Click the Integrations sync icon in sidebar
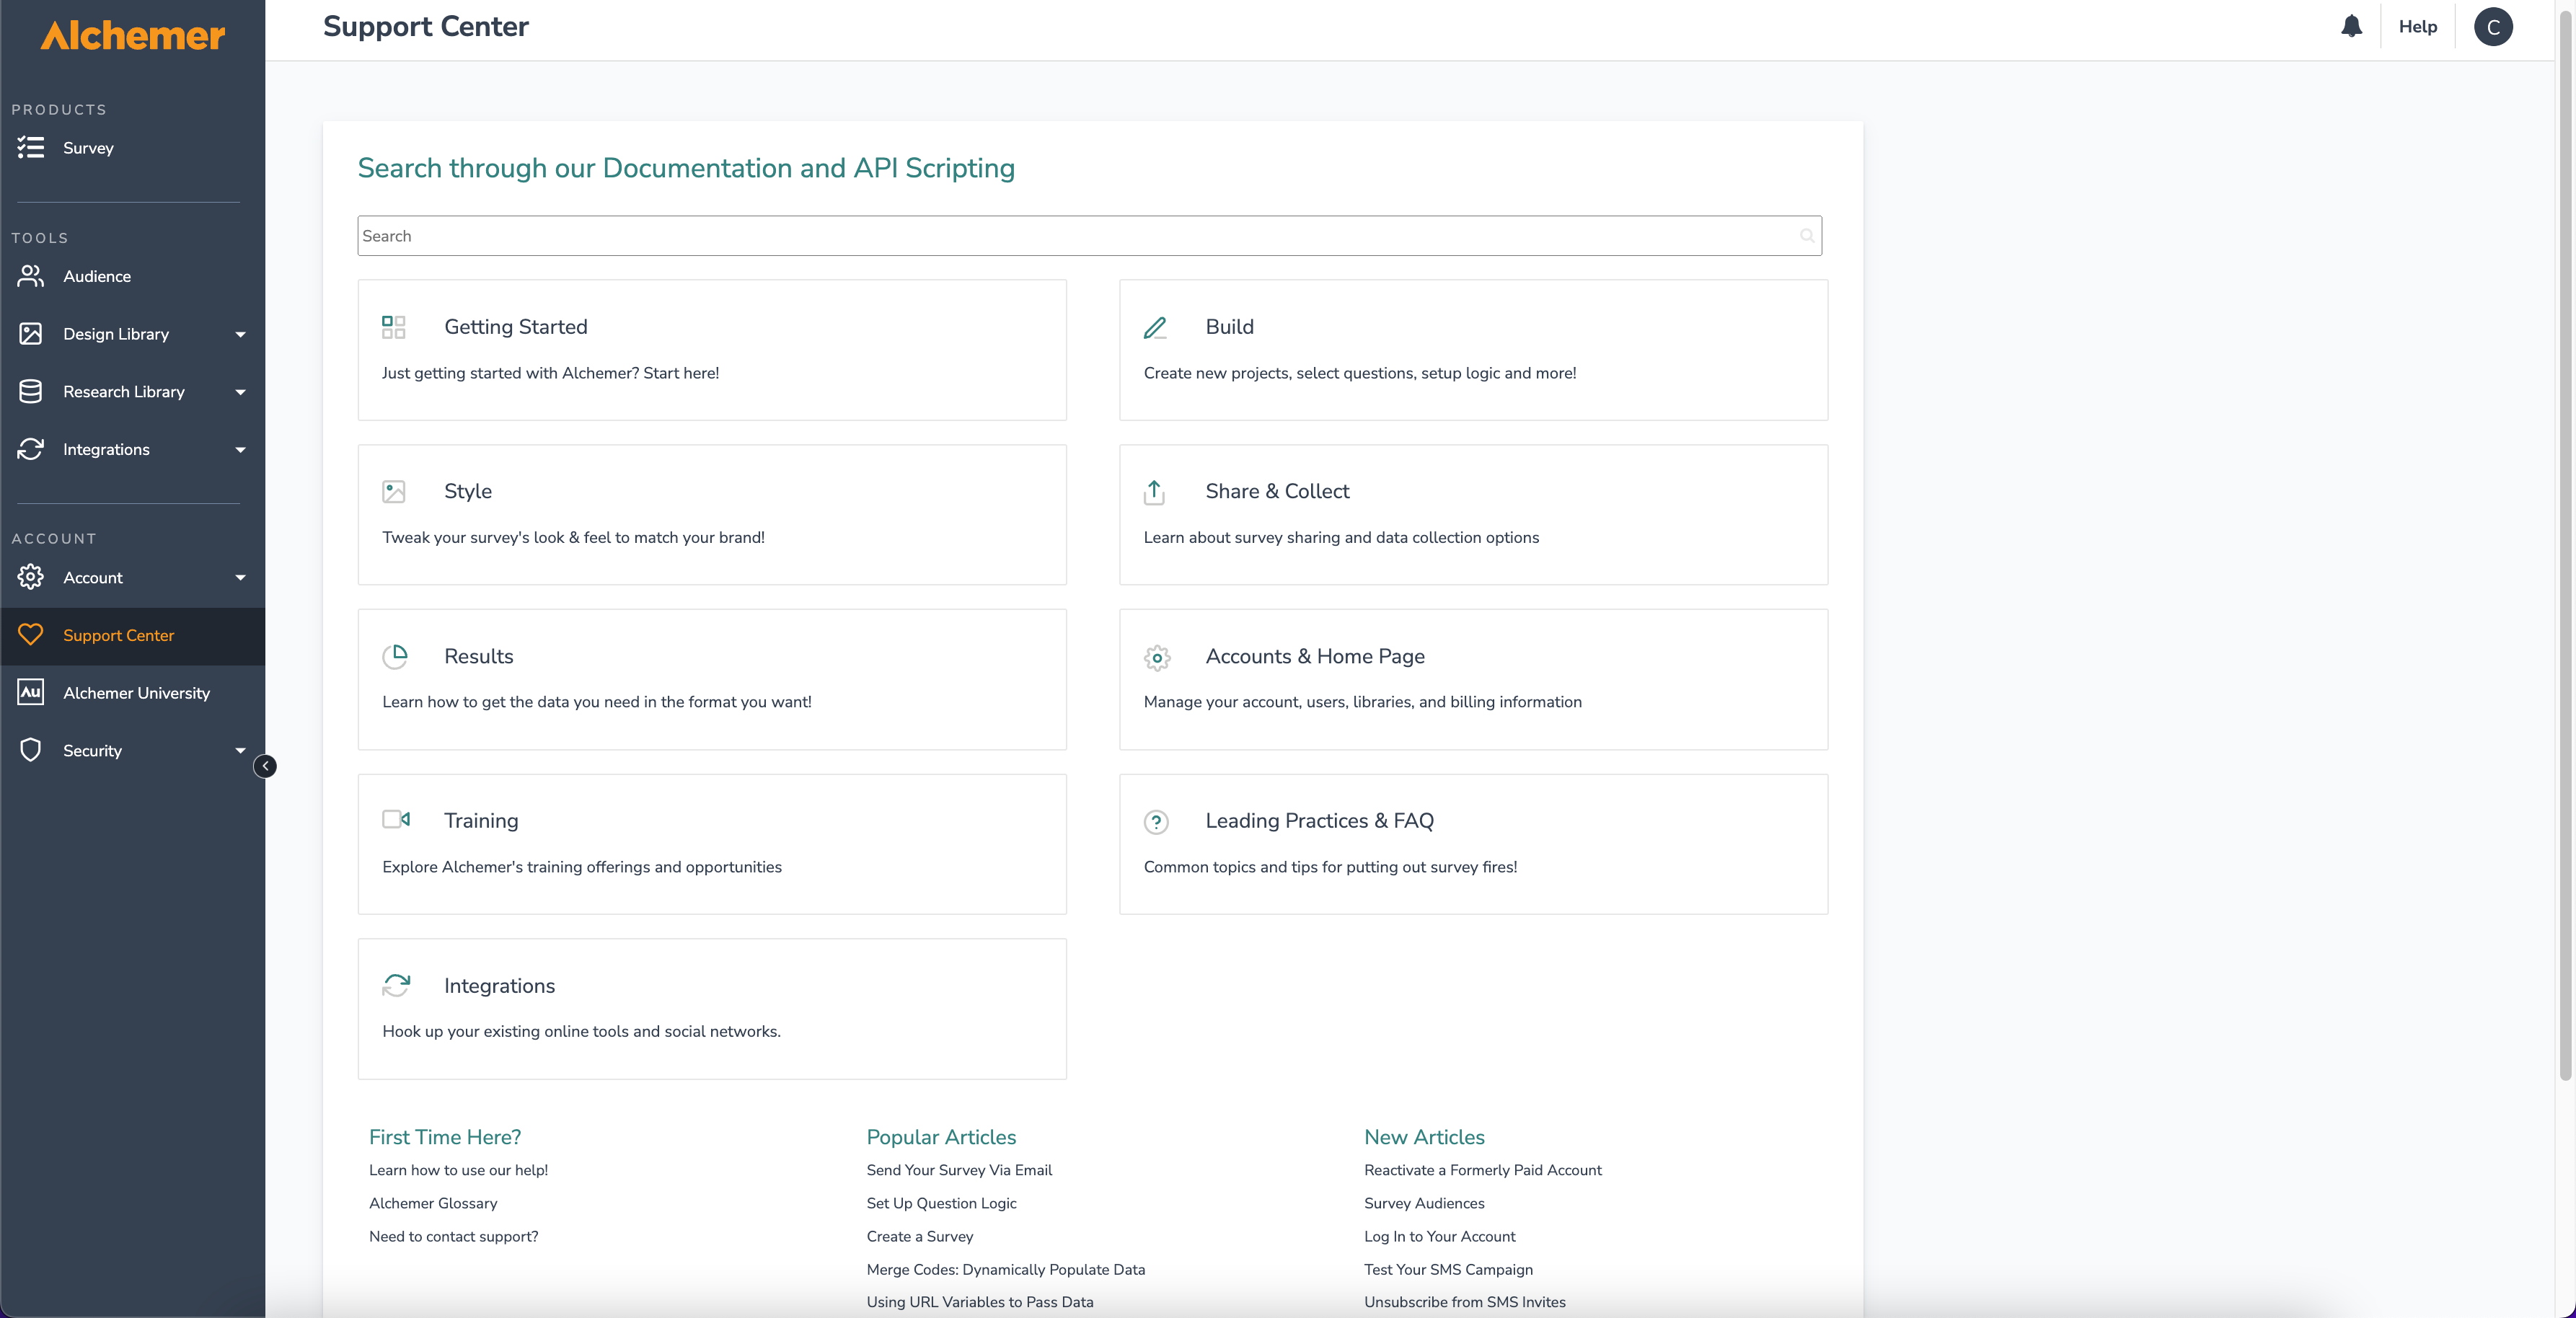The height and width of the screenshot is (1318, 2576). 31,450
